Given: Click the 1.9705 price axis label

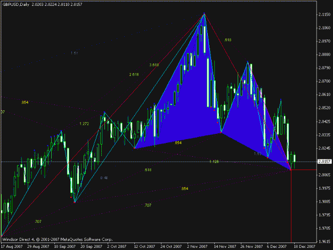Looking at the screenshot, I should tap(324, 228).
